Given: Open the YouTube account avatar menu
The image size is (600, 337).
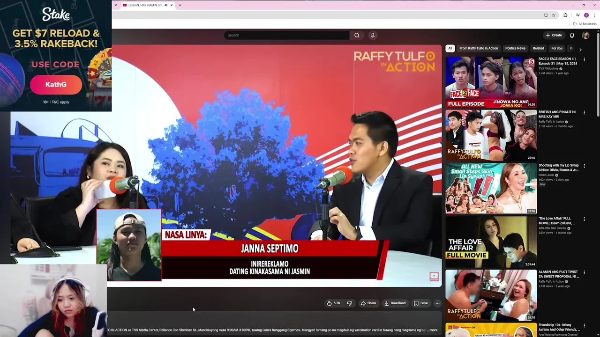Looking at the screenshot, I should (x=585, y=35).
